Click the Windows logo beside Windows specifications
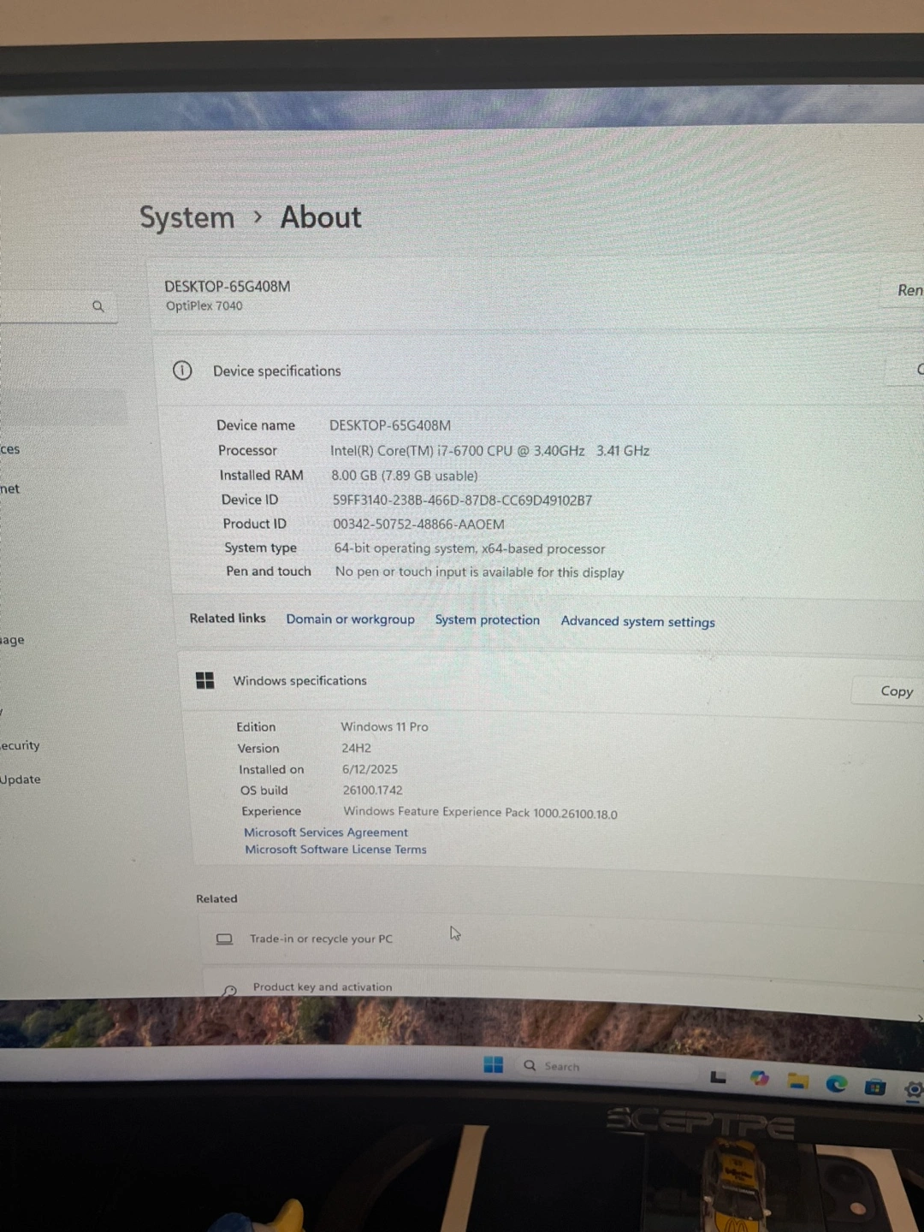Screen dimensions: 924x1232 pos(205,680)
